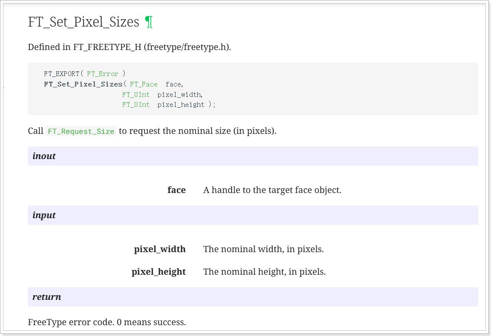Open the FT_Request_Size link
Viewport: 491px width, 336px height.
81,131
